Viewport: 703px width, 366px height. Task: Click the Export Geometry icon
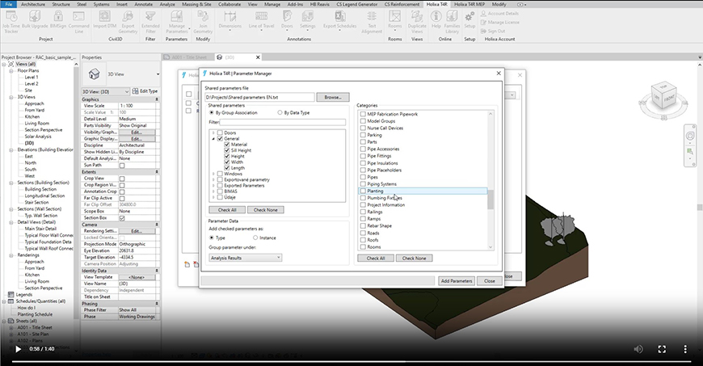[x=128, y=22]
